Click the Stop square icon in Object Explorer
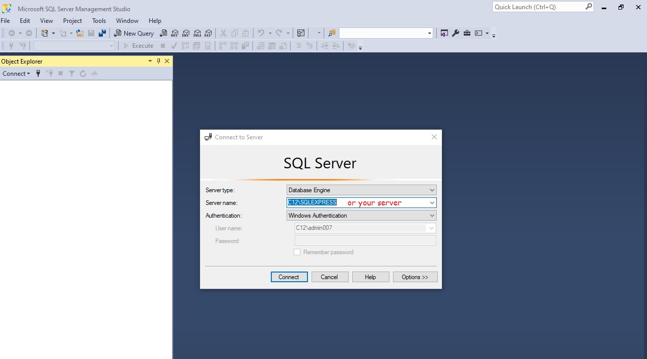Image resolution: width=647 pixels, height=359 pixels. (61, 73)
